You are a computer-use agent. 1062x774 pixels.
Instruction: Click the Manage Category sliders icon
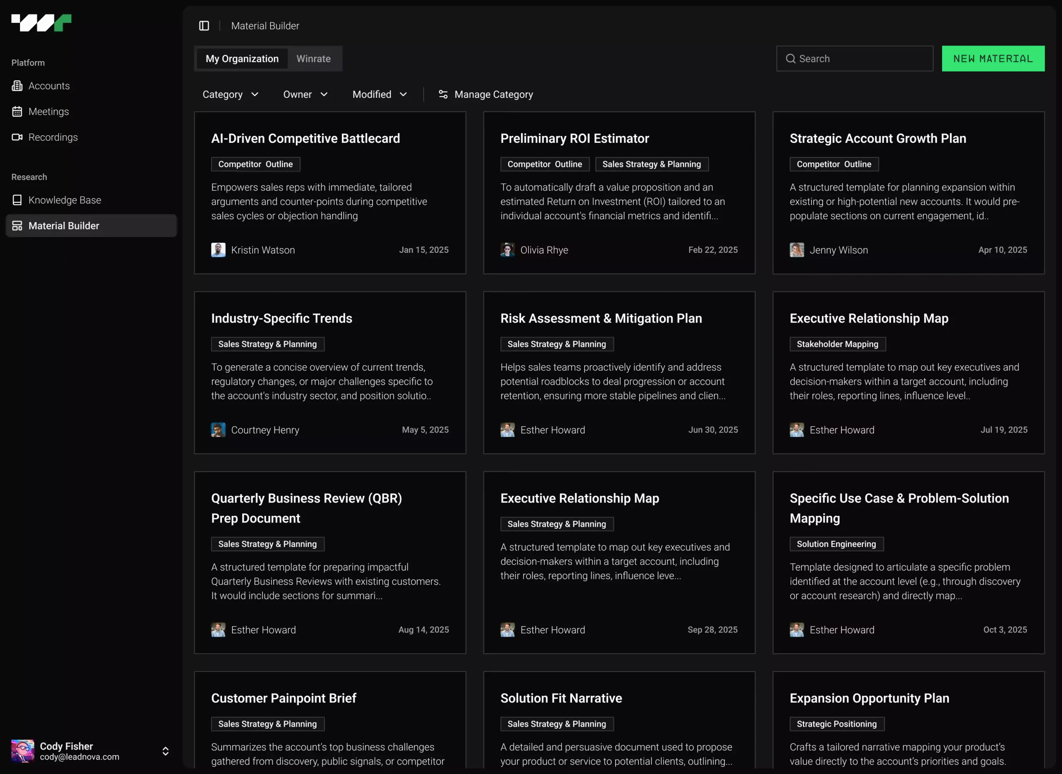(443, 94)
